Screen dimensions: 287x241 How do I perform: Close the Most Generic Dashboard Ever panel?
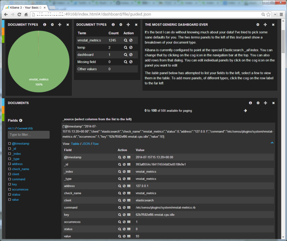point(273,24)
